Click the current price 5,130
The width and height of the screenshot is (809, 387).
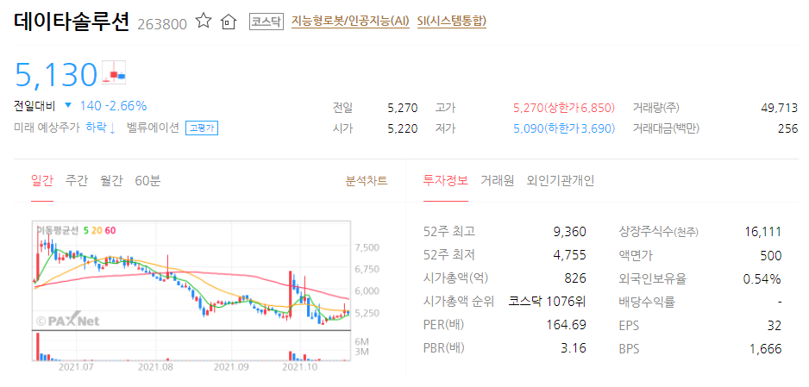click(x=56, y=73)
